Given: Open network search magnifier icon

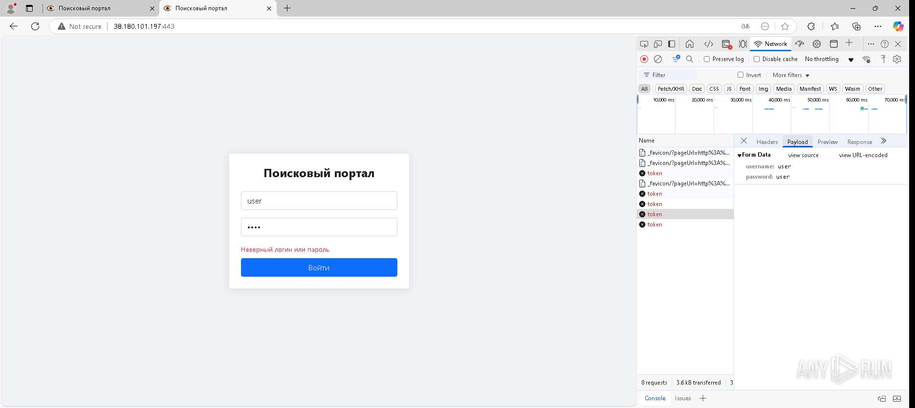Looking at the screenshot, I should [x=690, y=59].
